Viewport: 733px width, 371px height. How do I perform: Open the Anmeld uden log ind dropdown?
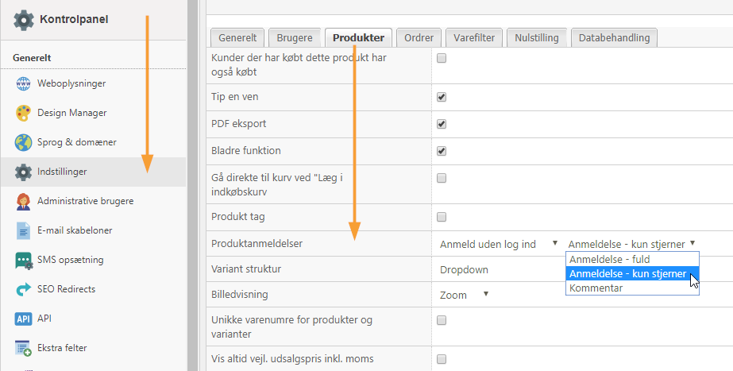pyautogui.click(x=499, y=244)
